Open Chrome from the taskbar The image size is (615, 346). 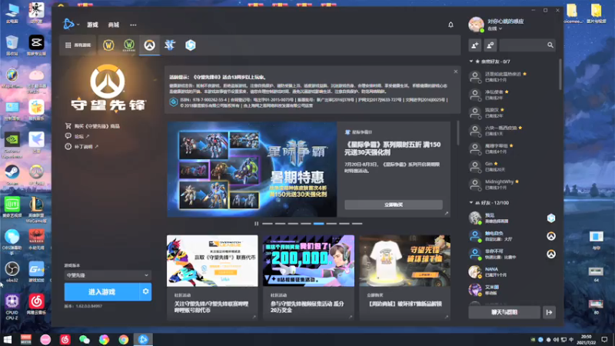point(124,339)
